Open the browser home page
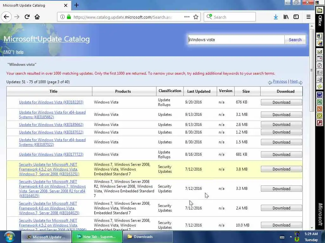The image size is (325, 243). (37, 17)
